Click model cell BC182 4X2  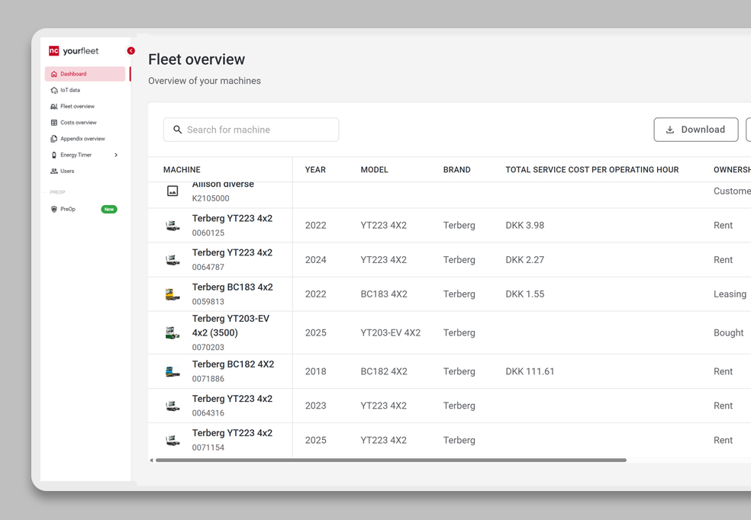click(384, 371)
